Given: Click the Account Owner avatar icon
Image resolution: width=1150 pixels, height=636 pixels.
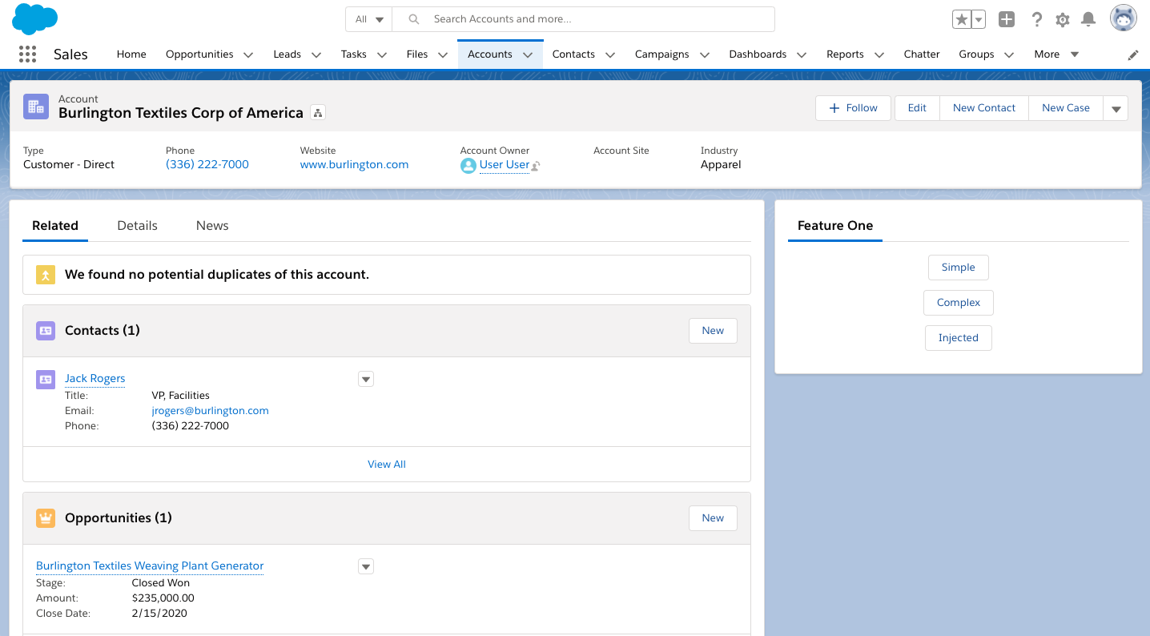Looking at the screenshot, I should pyautogui.click(x=468, y=165).
